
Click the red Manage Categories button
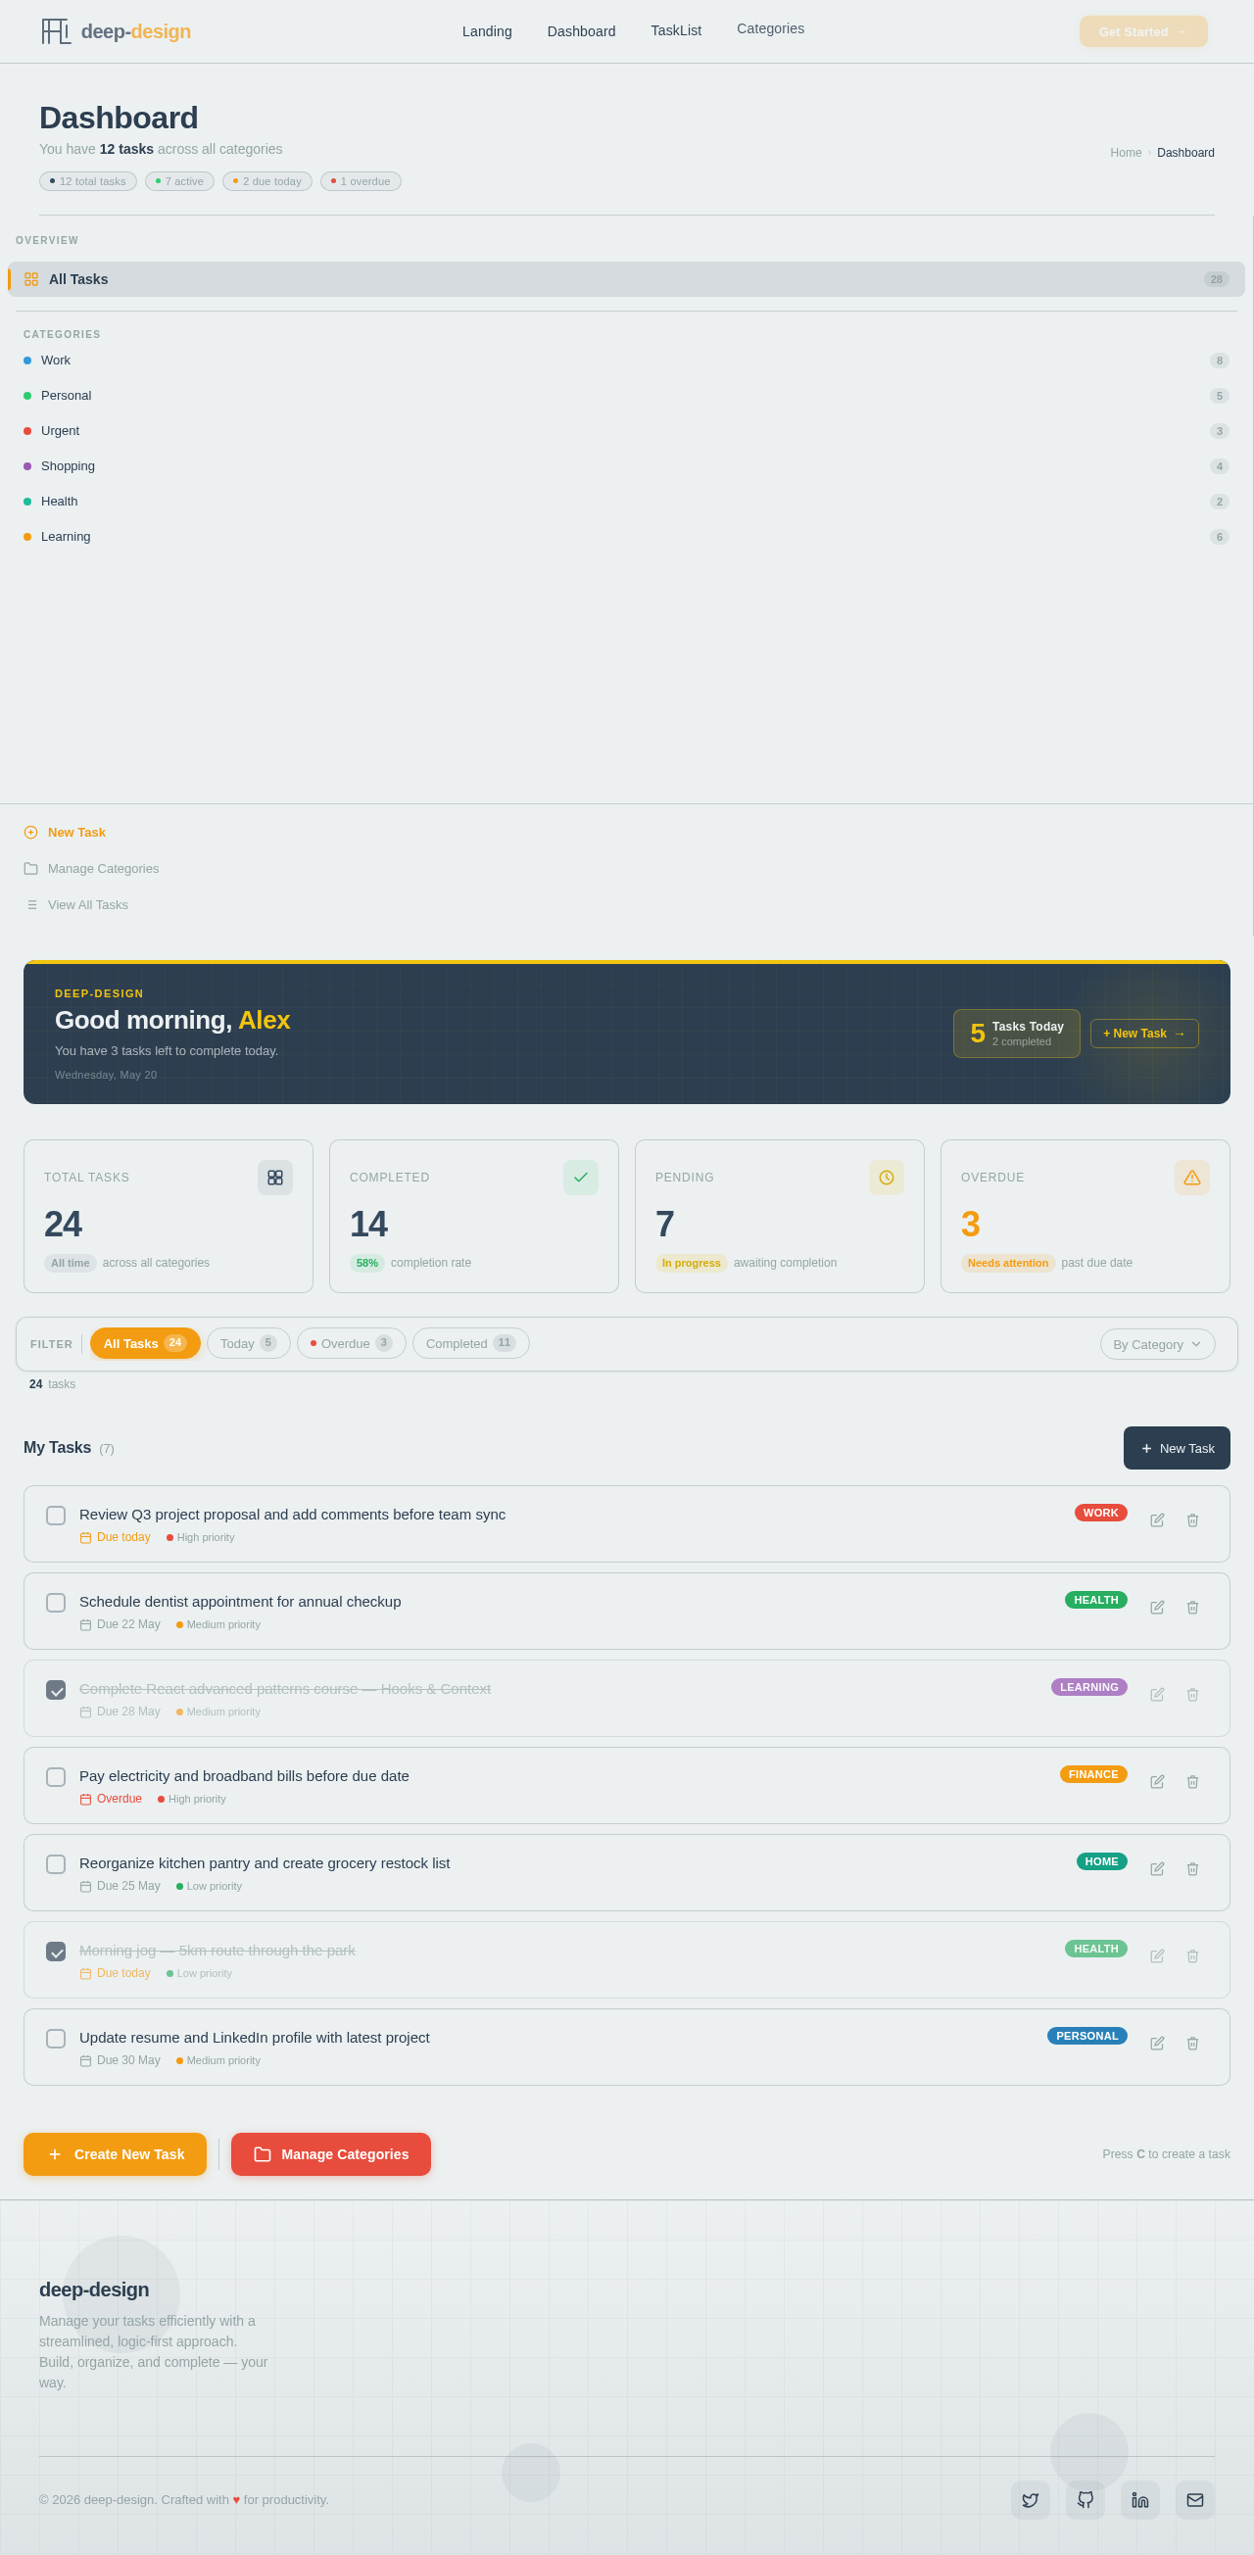click(x=330, y=2154)
